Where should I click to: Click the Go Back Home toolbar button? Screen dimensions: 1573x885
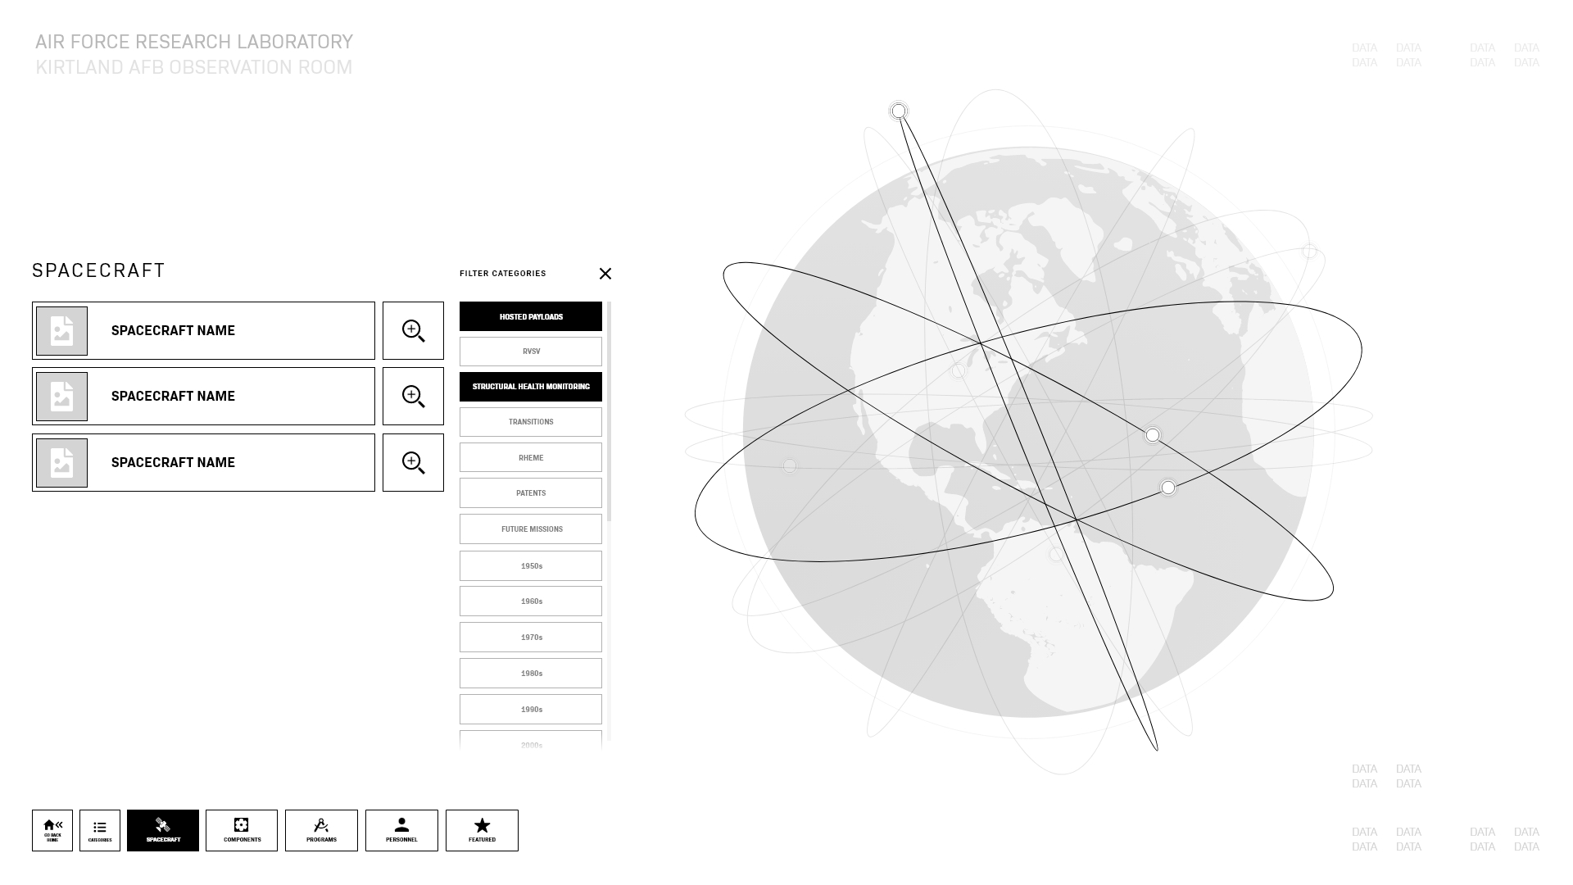(x=52, y=830)
